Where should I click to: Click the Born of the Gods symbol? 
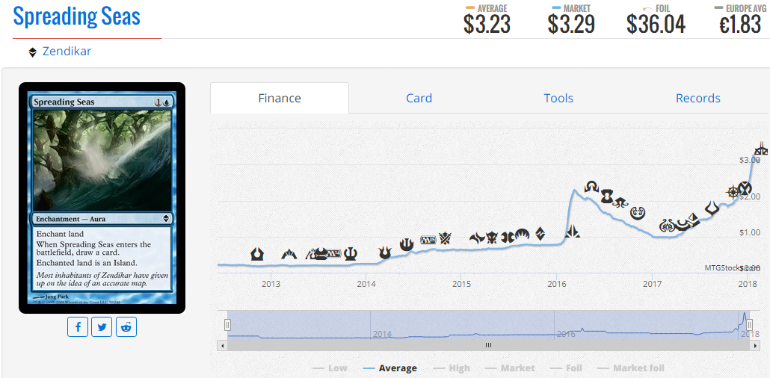(x=385, y=253)
